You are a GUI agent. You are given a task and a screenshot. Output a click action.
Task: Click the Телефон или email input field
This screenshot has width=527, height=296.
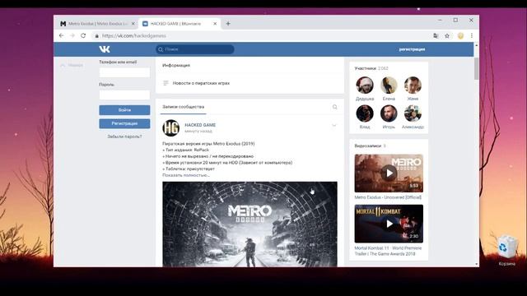point(124,72)
